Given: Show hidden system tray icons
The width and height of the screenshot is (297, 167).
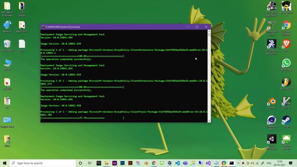Looking at the screenshot, I should pyautogui.click(x=239, y=163).
